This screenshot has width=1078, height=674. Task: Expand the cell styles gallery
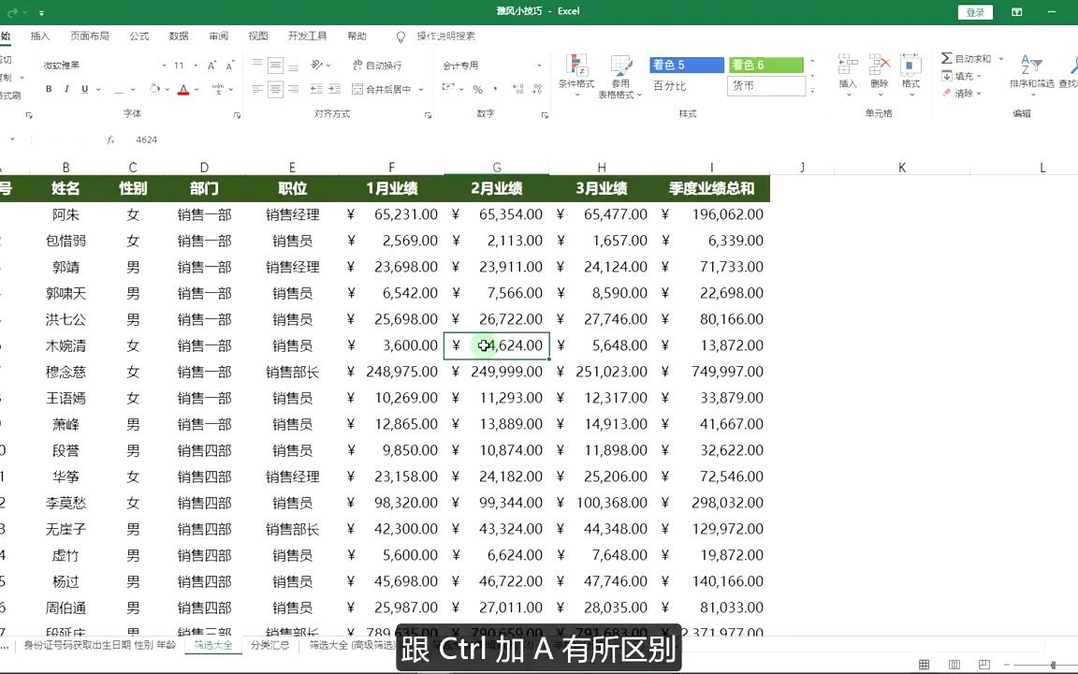click(x=812, y=90)
